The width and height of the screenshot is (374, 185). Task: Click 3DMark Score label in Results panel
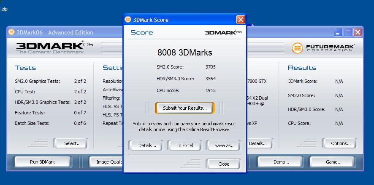(x=302, y=81)
